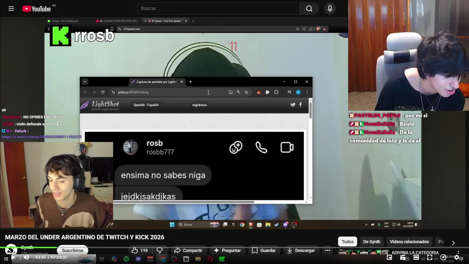Open tab search dropdown in LightShot Chrome window
Viewport: 469px width, 264px height.
[85, 82]
